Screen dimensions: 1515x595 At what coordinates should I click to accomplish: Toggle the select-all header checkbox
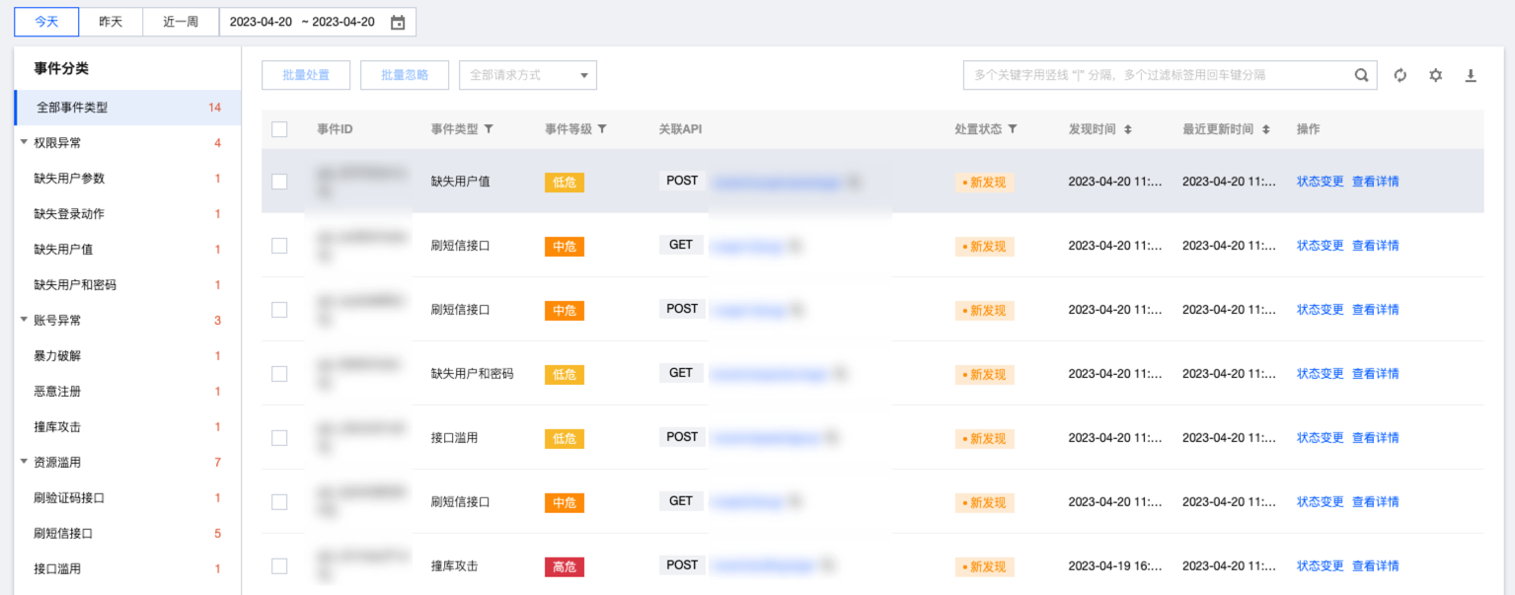[x=279, y=129]
